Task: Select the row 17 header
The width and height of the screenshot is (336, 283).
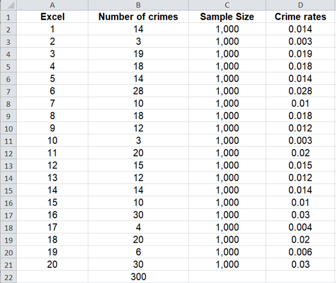Action: (9, 215)
